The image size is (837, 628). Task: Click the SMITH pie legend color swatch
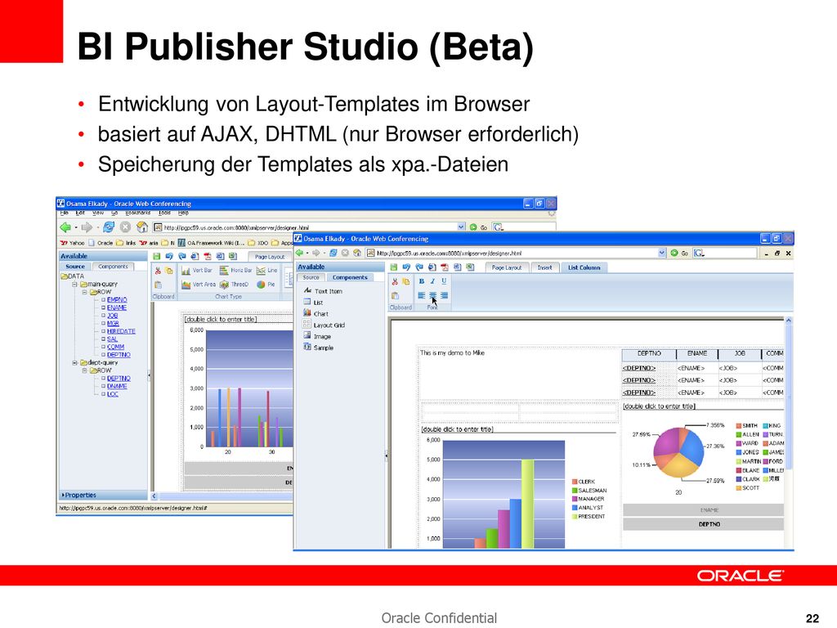point(739,426)
